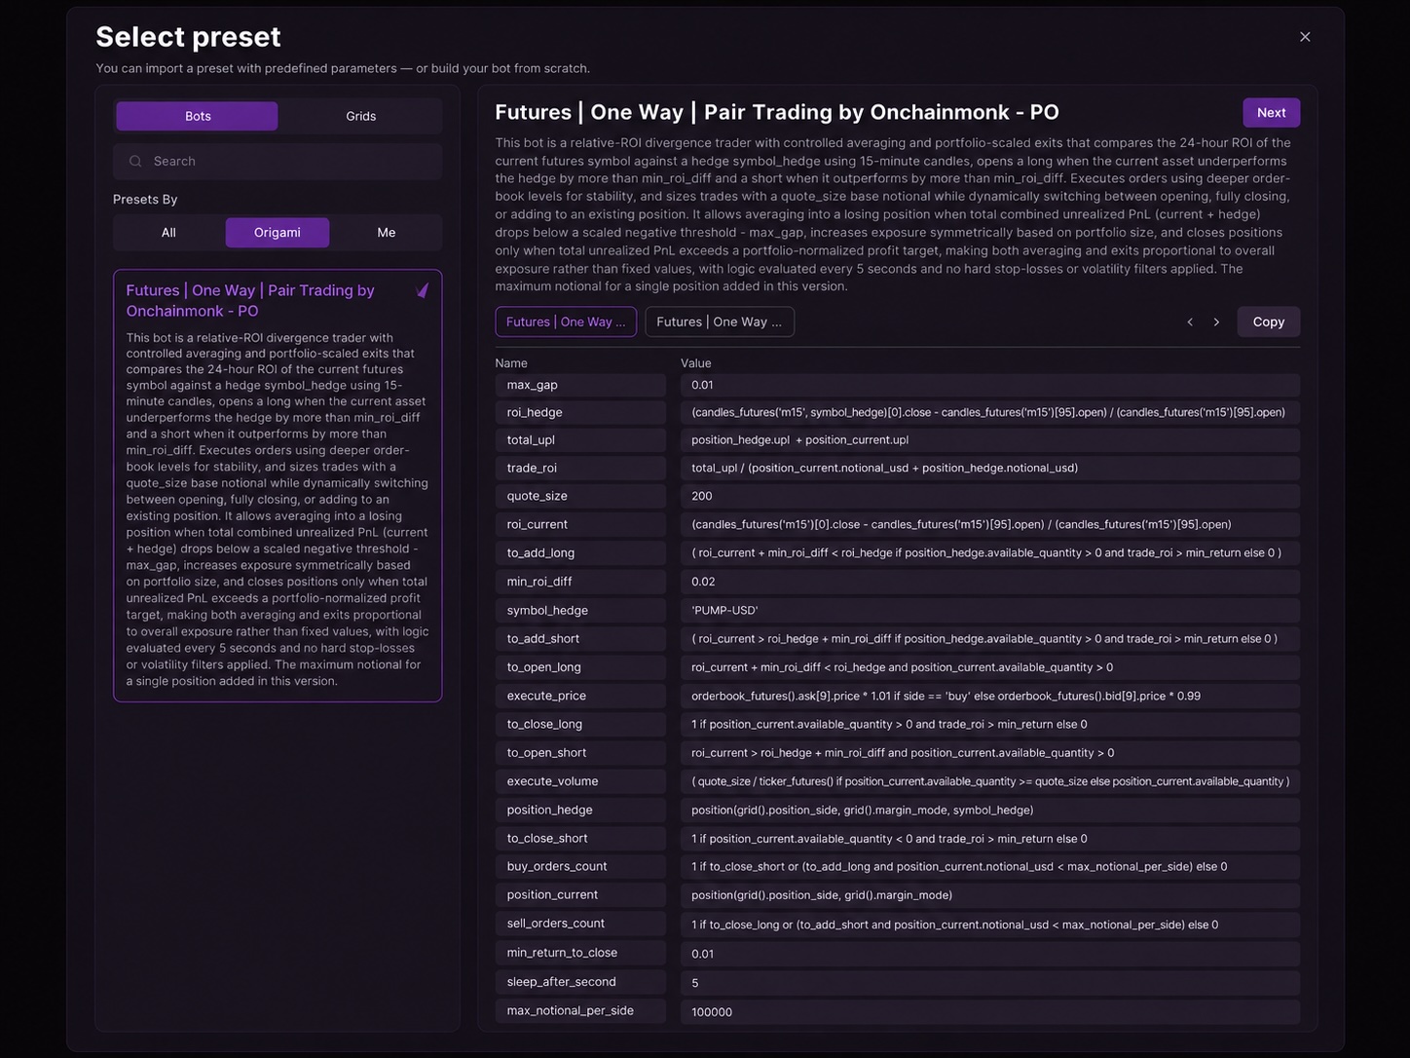Filter presets by Me
The image size is (1410, 1058).
coord(387,233)
